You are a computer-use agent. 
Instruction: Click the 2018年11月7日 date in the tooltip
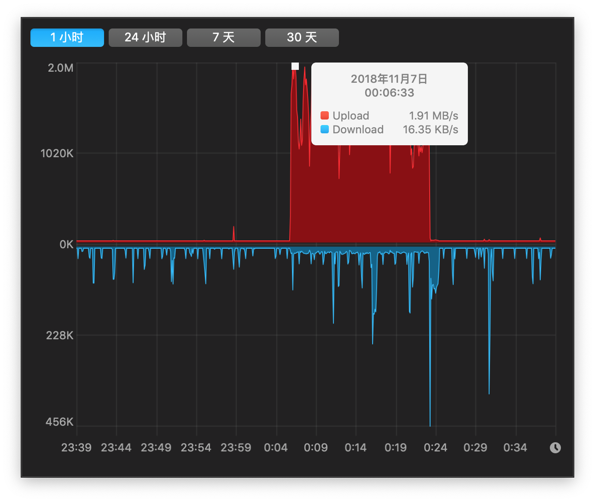[x=389, y=79]
